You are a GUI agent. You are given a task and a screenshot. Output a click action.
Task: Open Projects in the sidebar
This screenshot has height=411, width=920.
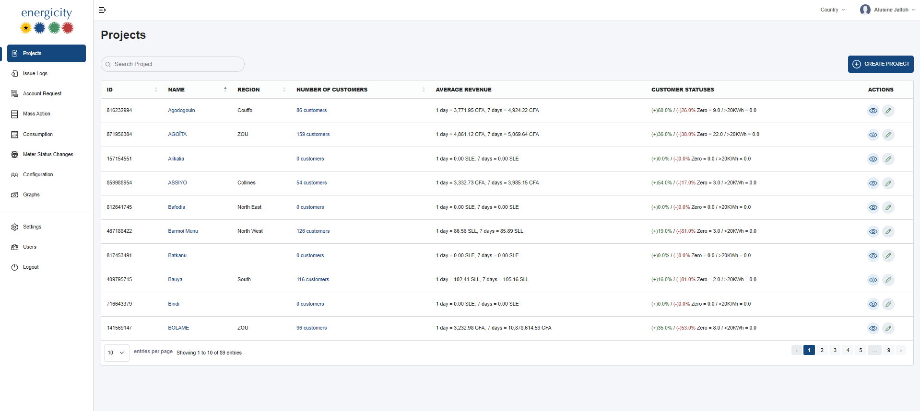(47, 53)
